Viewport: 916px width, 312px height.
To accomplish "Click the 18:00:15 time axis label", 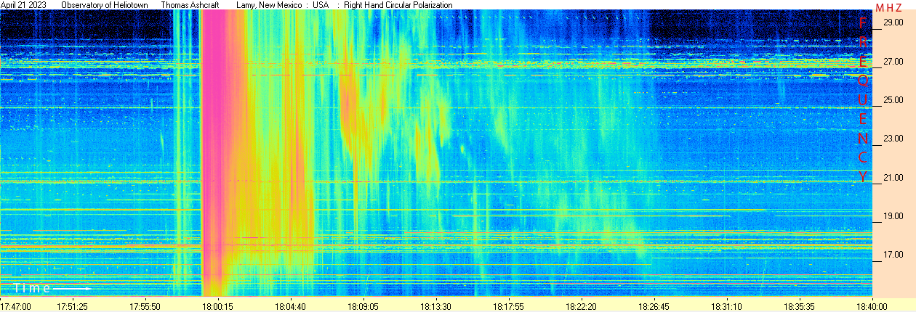I will click(218, 307).
